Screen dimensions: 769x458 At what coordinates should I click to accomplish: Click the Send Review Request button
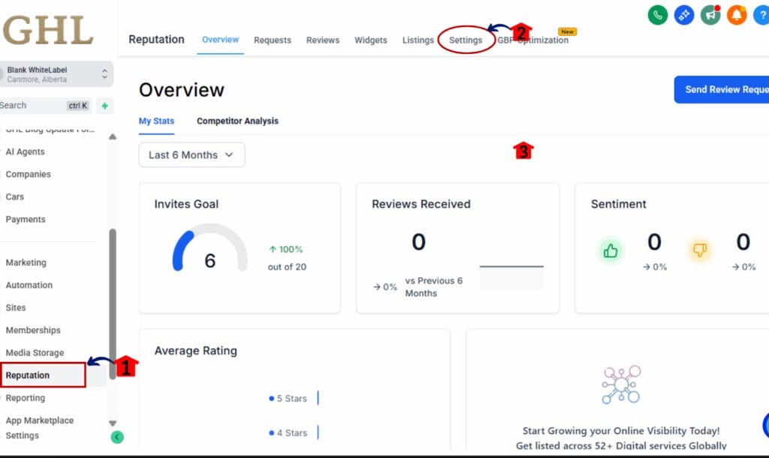click(x=724, y=89)
